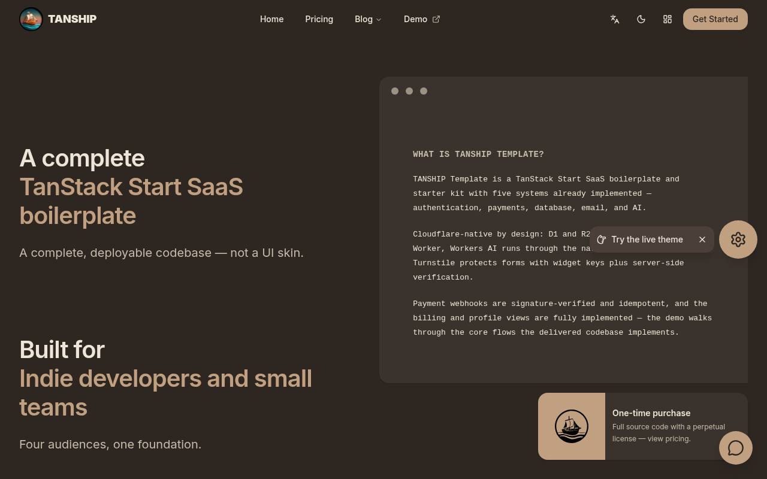
Task: Click the Try the live theme label
Action: 647,239
